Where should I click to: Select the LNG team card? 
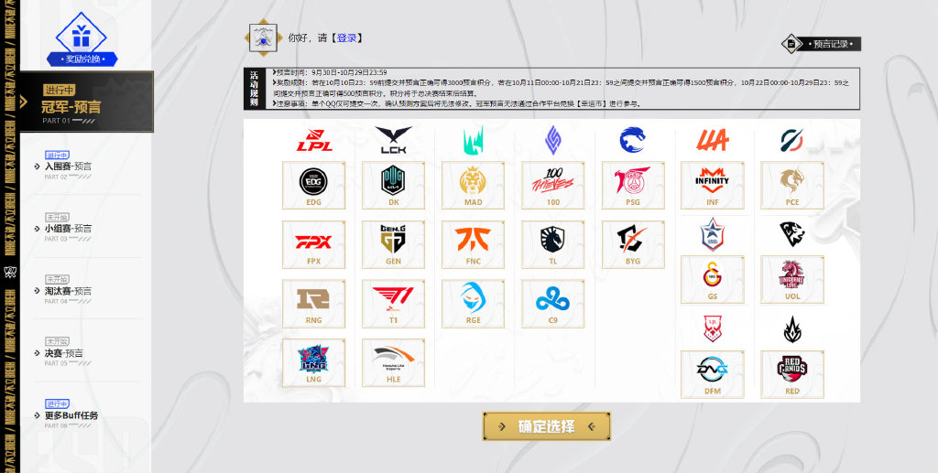(313, 362)
